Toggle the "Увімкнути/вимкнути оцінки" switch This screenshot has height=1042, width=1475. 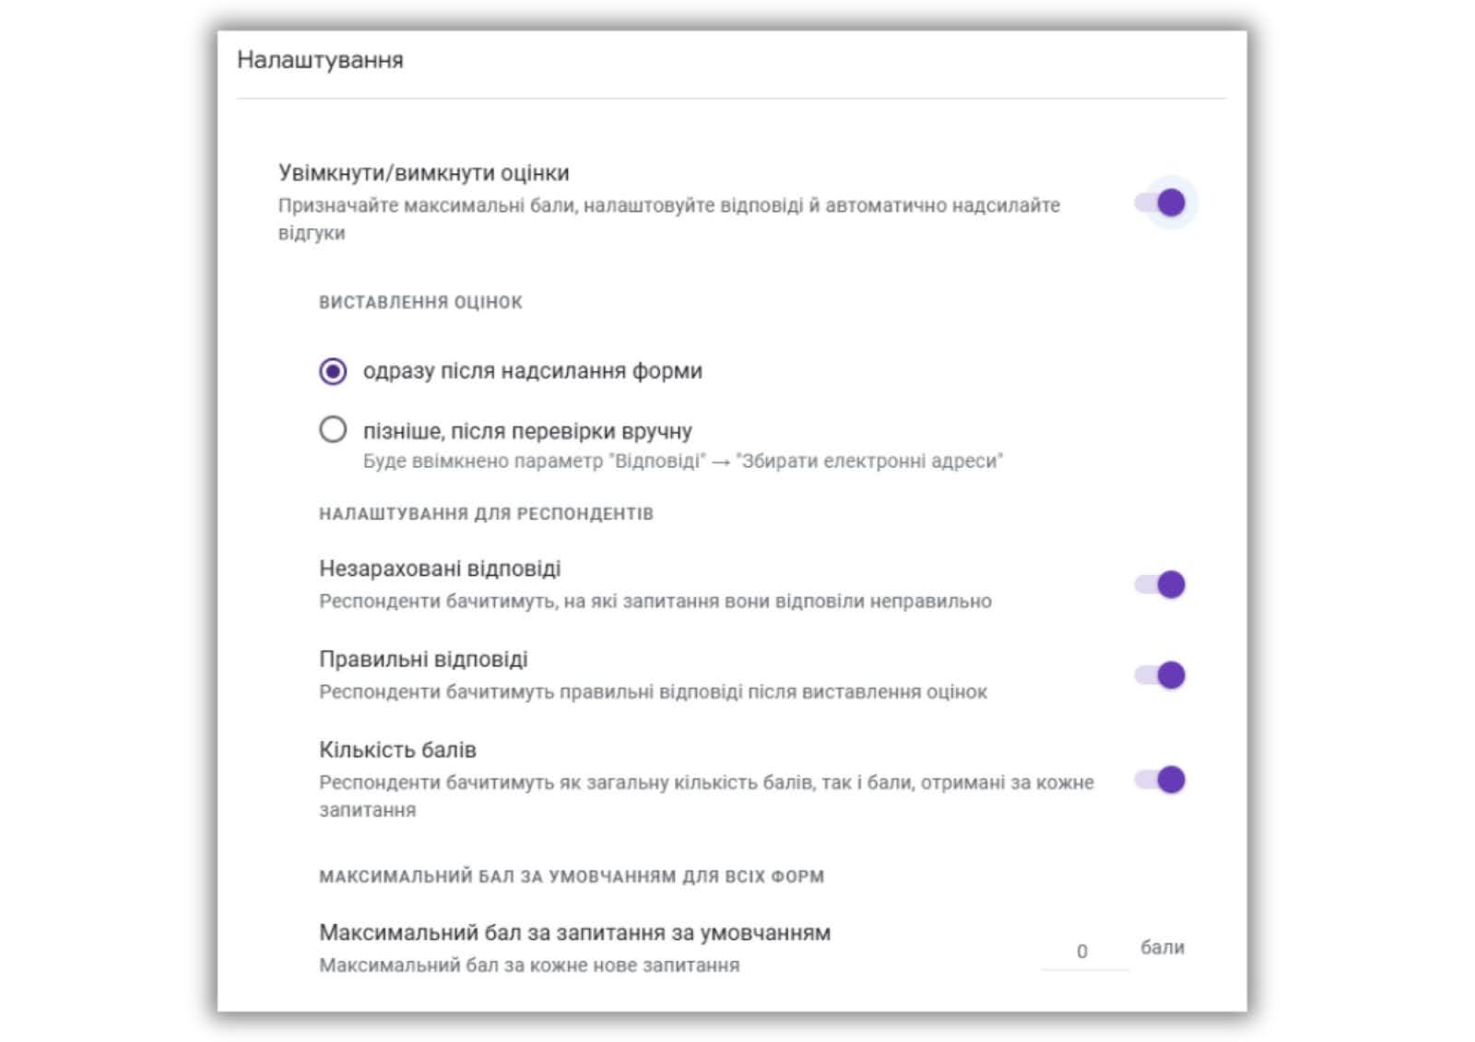click(x=1162, y=203)
